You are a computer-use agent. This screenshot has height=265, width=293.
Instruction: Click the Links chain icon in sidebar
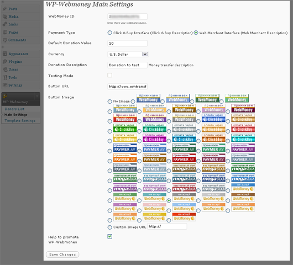[5, 24]
